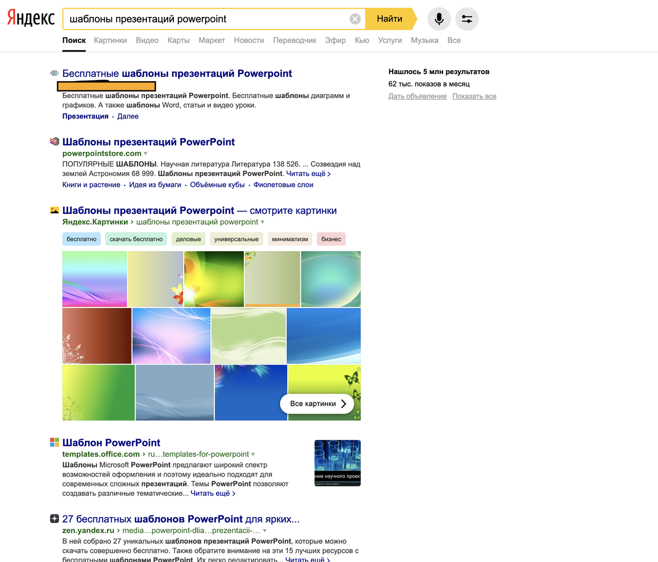Viewport: 658px width, 562px height.
Task: Expand dropdown arrow after Яндекс.Картинки path
Action: coord(263,223)
